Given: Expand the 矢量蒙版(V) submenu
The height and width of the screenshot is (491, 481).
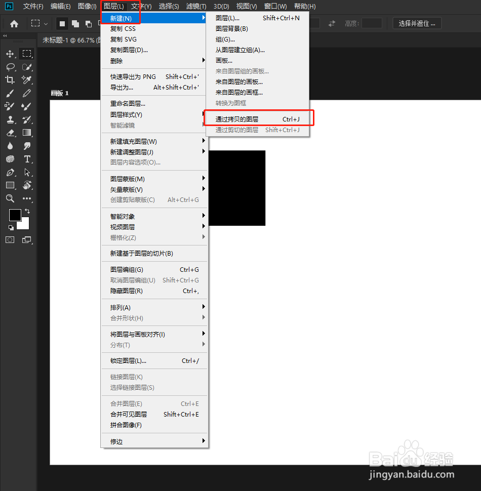Looking at the screenshot, I should (x=153, y=189).
